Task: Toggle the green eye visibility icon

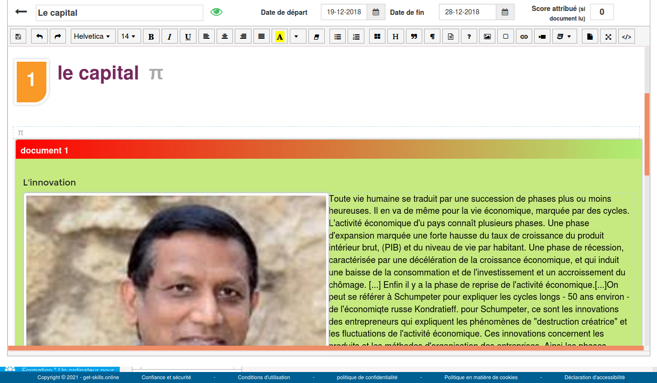Action: pos(217,12)
